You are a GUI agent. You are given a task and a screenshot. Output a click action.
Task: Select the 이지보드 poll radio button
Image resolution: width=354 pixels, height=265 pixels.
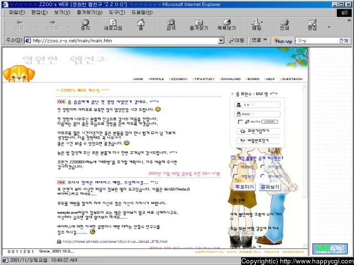tap(262, 167)
